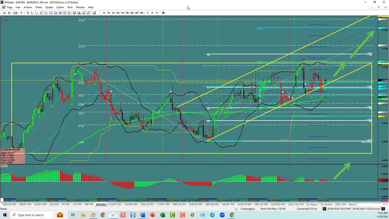Open the Tools menu
The image size is (389, 219).
pos(70,7)
